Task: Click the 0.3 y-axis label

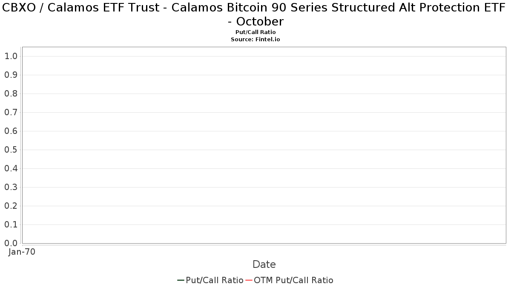Action: [11, 187]
